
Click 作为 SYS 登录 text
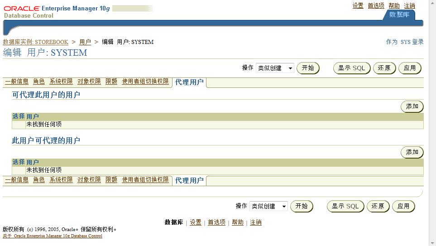pyautogui.click(x=405, y=42)
